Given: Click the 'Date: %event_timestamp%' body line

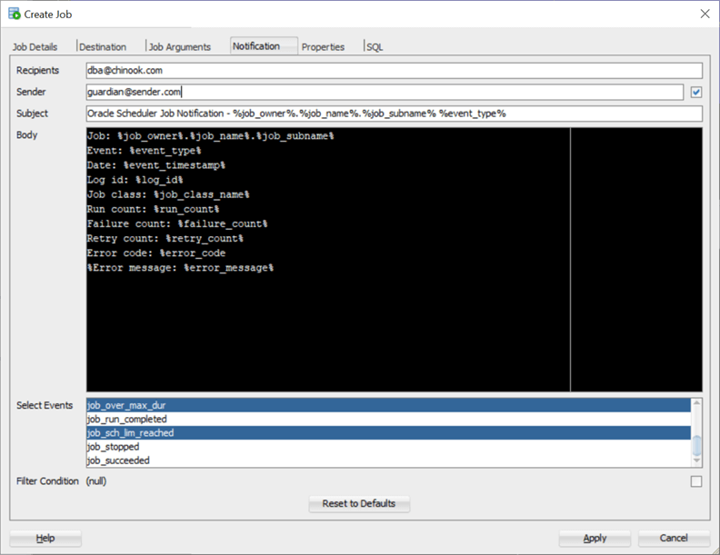Looking at the screenshot, I should (x=156, y=165).
